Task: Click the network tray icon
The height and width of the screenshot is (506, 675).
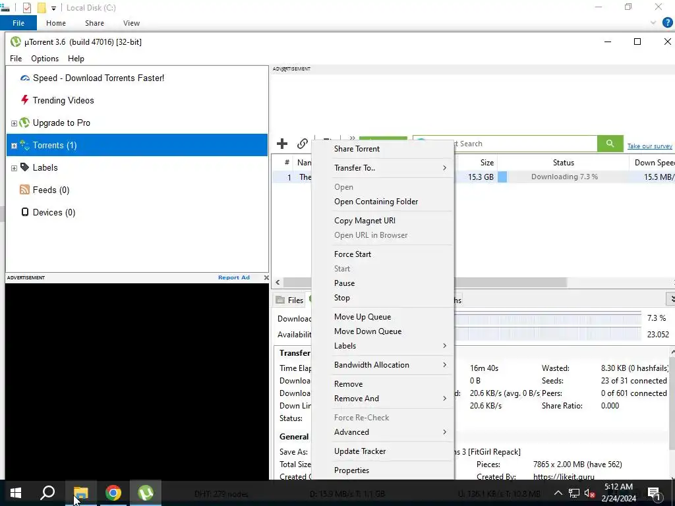Action: [x=573, y=493]
